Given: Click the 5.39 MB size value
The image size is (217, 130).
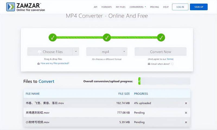Looking at the screenshot, I should tap(125, 122).
